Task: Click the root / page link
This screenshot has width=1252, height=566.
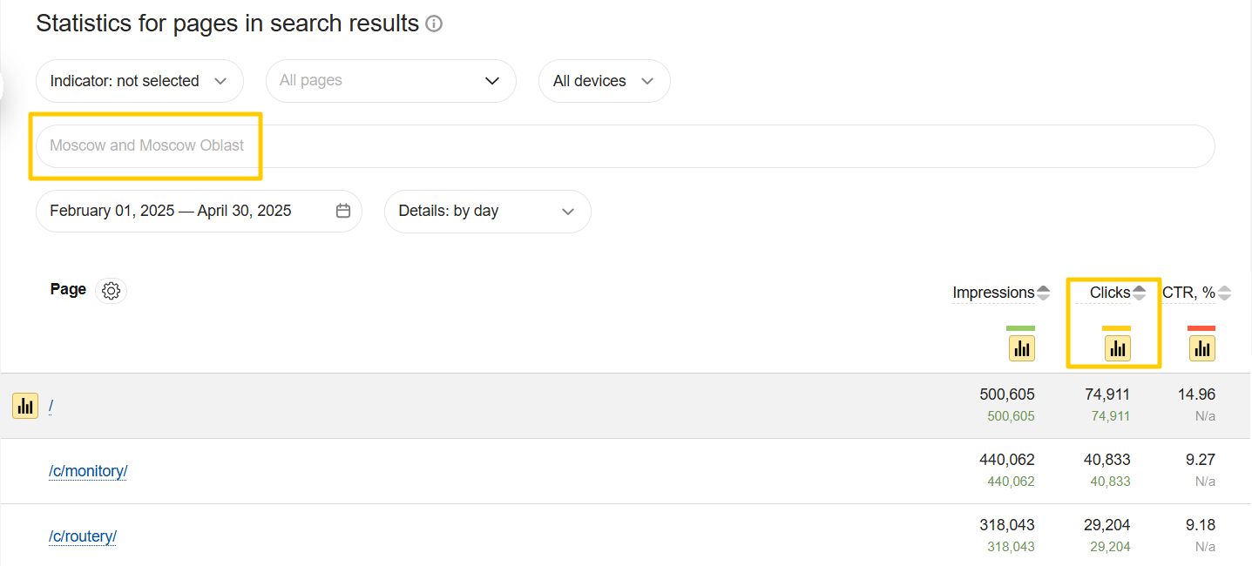Action: (x=51, y=406)
